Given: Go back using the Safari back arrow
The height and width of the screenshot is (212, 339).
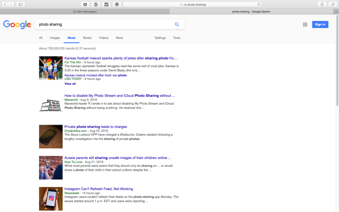Looking at the screenshot, I should [x=5, y=4].
